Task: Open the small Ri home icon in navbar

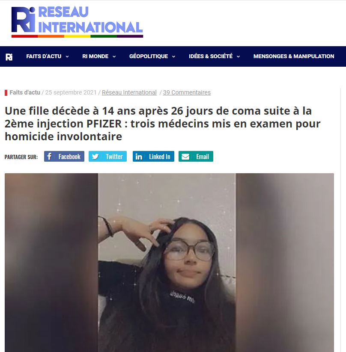Action: 9,57
